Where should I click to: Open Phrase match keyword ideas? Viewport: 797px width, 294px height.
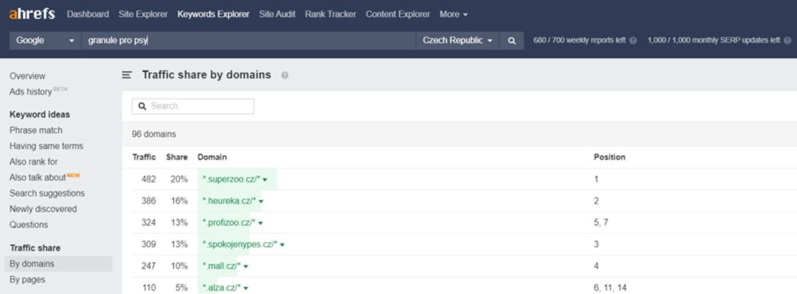pyautogui.click(x=36, y=130)
